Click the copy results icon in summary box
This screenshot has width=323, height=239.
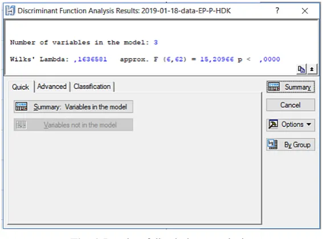point(301,69)
